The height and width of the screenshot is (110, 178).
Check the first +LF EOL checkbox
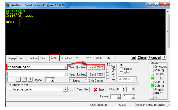(107, 71)
